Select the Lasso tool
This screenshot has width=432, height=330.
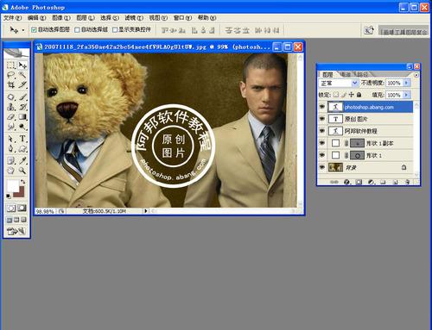(11, 75)
